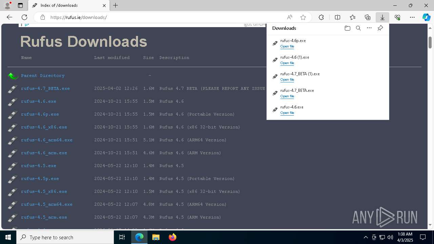This screenshot has height=244, width=434.
Task: Click the green Parent Directory arrow icon
Action: pos(13,76)
